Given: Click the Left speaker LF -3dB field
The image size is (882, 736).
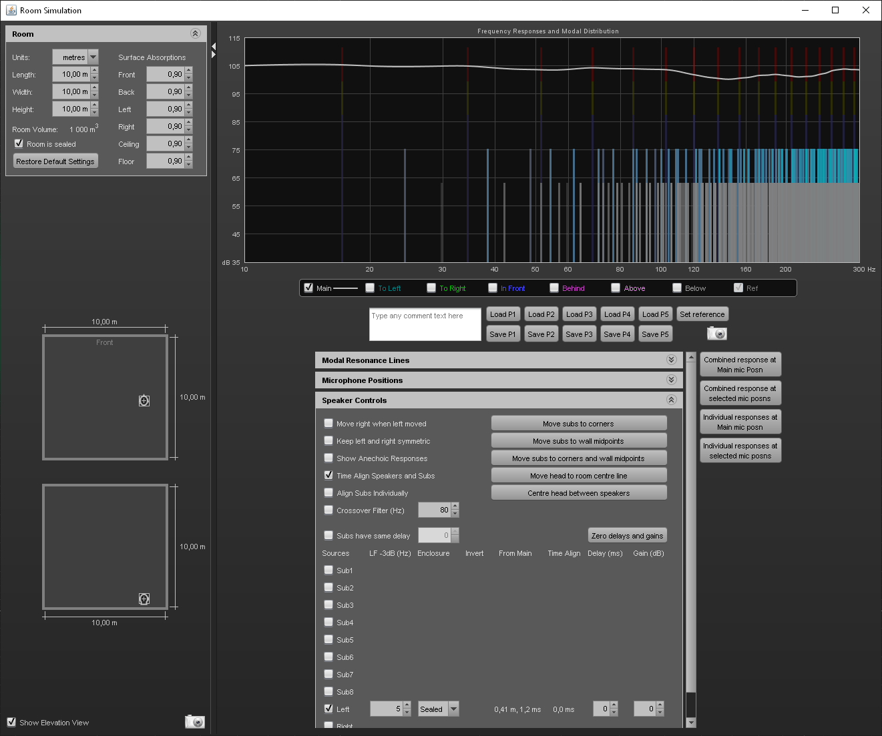Looking at the screenshot, I should 387,709.
